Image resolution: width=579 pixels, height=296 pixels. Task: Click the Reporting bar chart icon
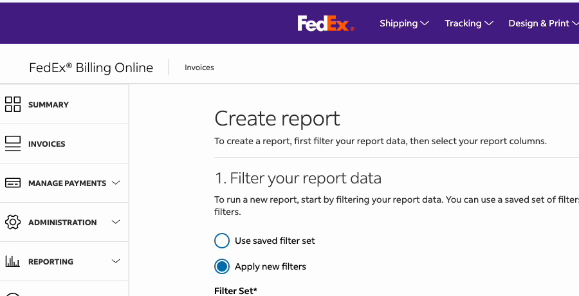point(13,261)
